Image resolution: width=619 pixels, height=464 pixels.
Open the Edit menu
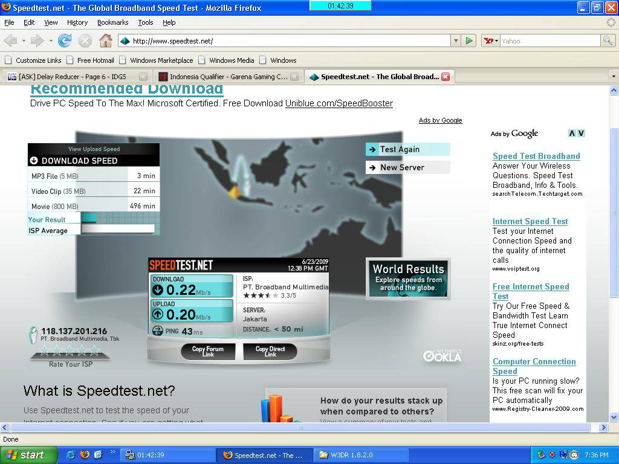[x=29, y=22]
